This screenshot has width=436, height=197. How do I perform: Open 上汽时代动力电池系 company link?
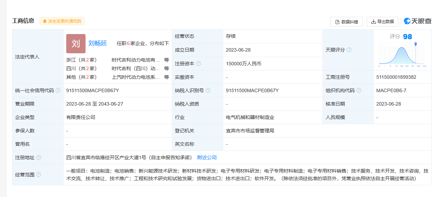(136, 77)
